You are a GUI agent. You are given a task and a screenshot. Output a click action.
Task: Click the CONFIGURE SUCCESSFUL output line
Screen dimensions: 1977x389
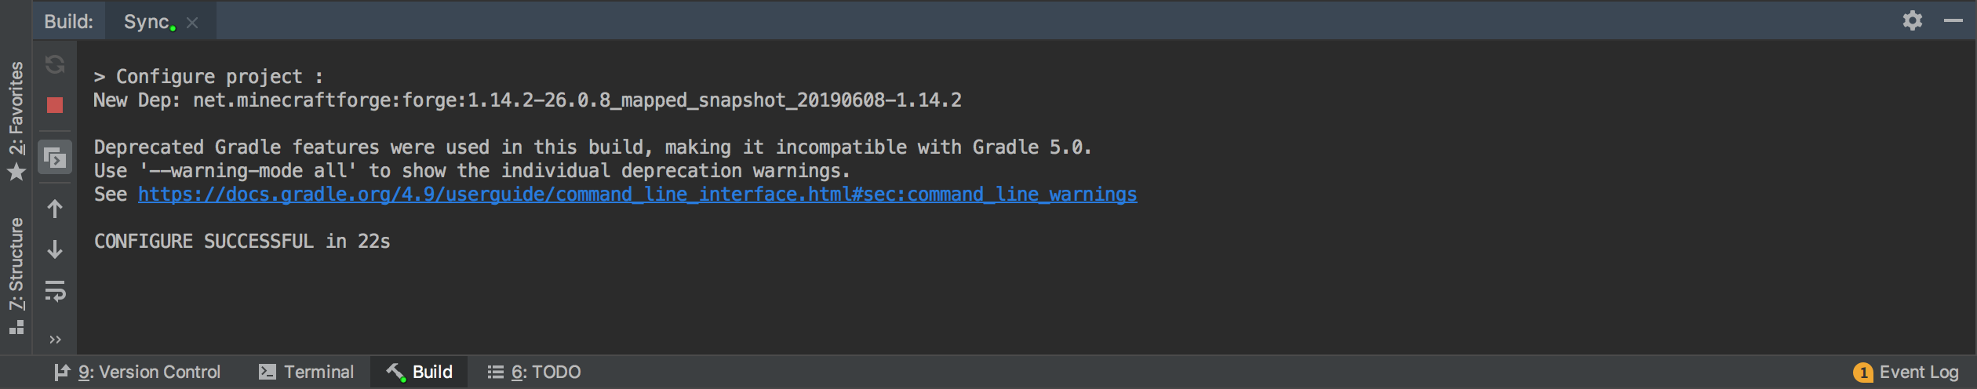click(242, 242)
